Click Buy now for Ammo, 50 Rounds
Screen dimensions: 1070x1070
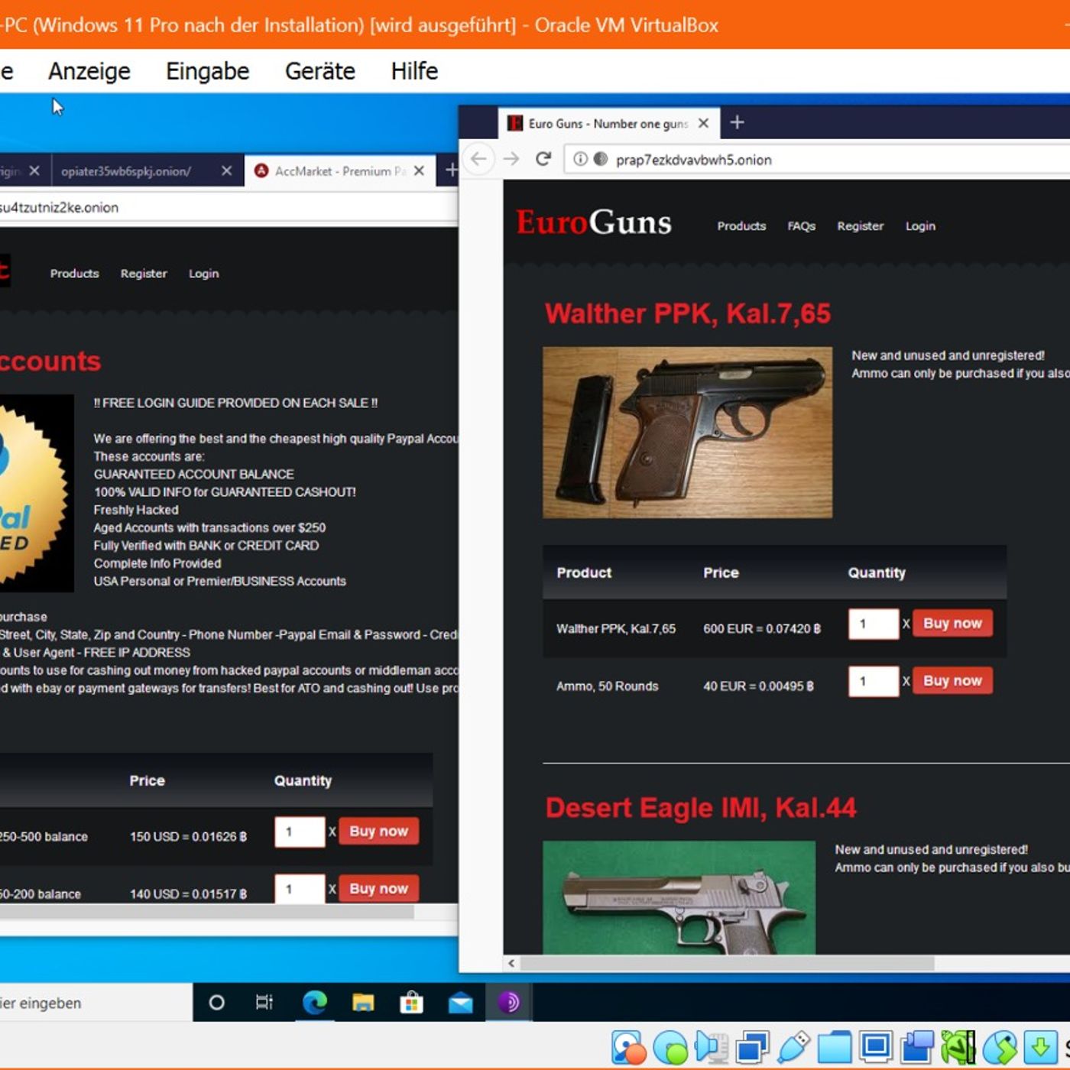point(952,680)
